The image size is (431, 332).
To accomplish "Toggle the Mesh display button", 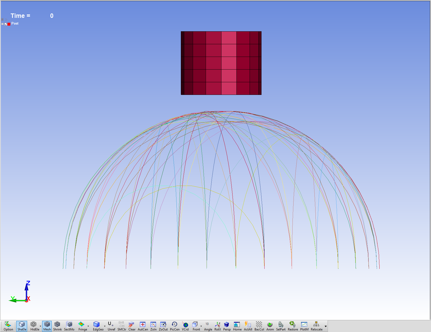I will coord(47,326).
